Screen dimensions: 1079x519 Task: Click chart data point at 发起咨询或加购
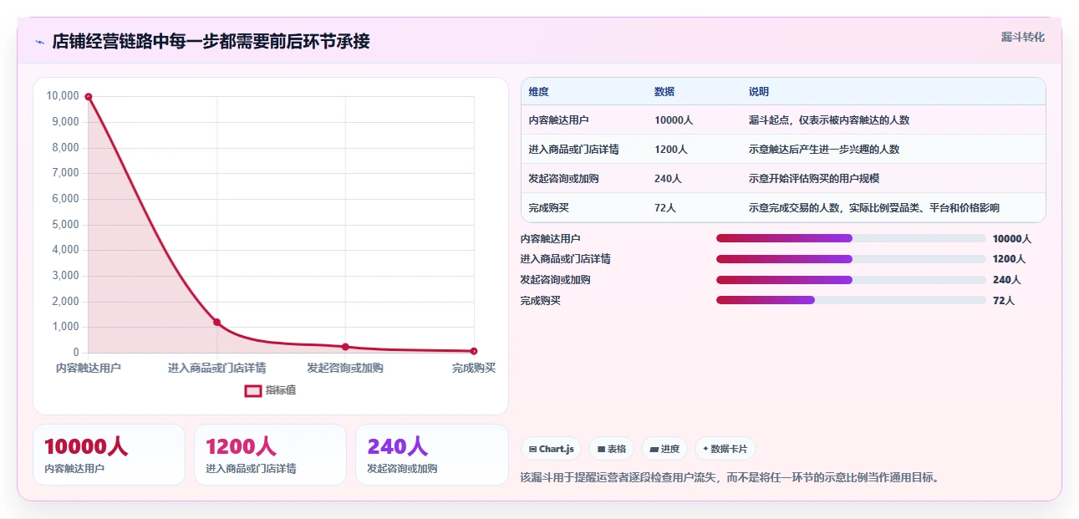click(x=345, y=347)
